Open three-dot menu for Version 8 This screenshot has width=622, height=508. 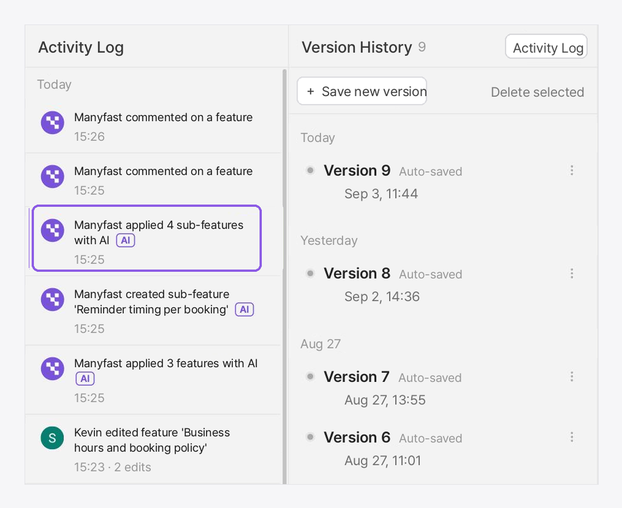coord(572,273)
